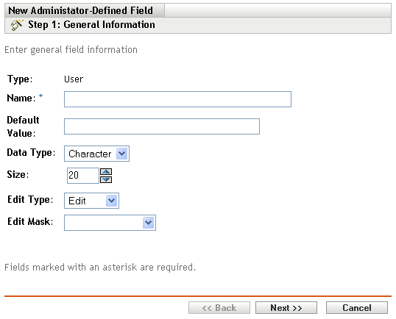
Task: Click the User type value text
Action: tap(74, 79)
